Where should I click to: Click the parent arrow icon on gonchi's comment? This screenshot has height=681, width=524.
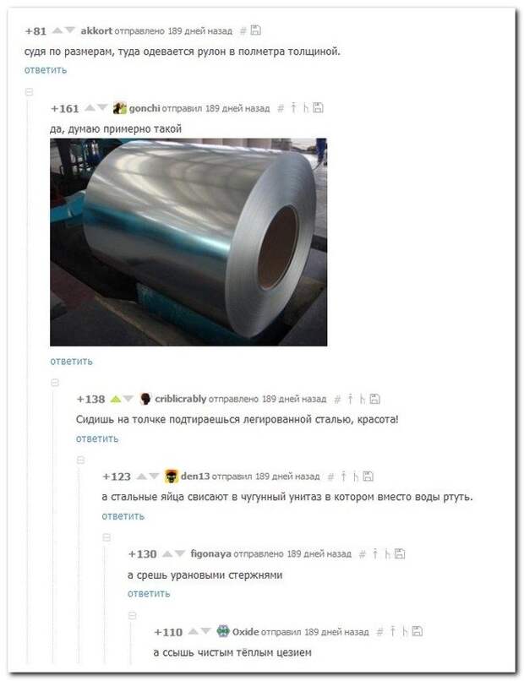294,107
